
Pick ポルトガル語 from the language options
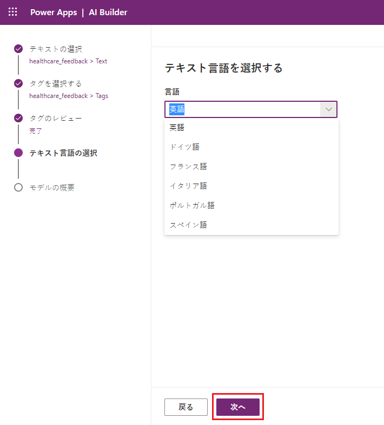click(x=192, y=206)
